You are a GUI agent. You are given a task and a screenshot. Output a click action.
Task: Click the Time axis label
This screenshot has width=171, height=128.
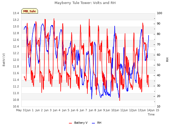tap(151, 114)
